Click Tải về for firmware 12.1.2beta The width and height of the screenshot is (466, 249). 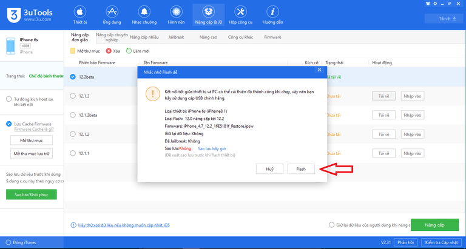click(x=383, y=115)
